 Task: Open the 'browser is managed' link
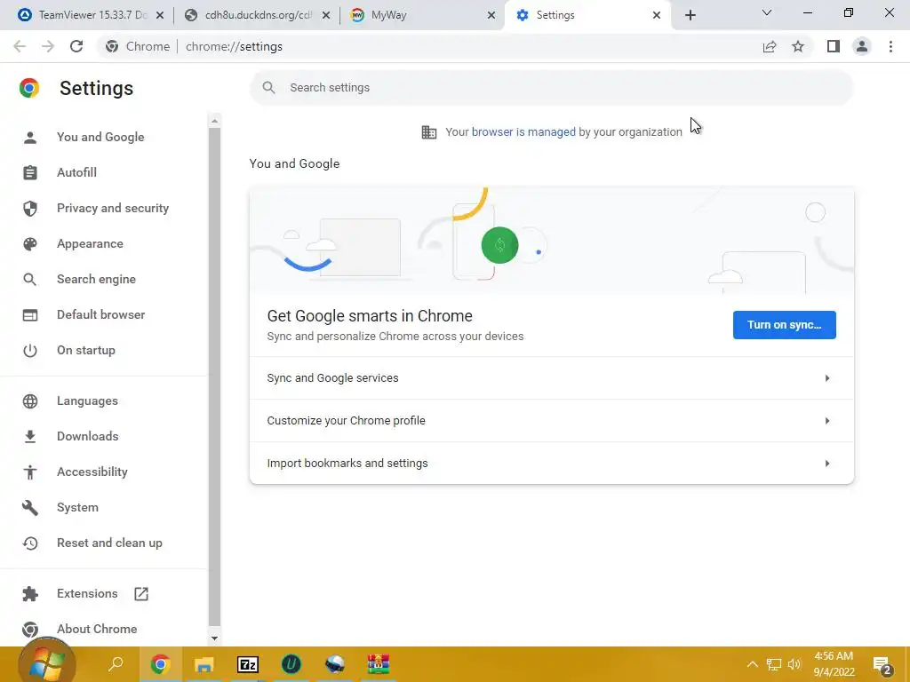523,131
